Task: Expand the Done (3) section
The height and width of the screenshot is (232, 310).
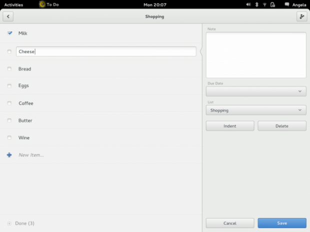Action: [x=9, y=224]
